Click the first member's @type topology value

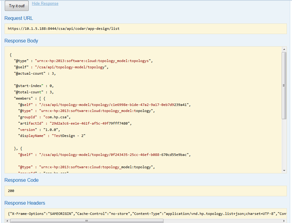pos(97,111)
